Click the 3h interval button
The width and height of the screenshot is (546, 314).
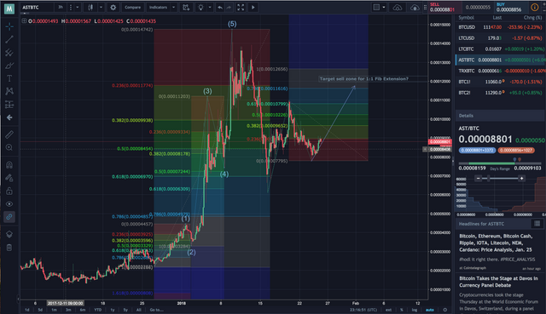pyautogui.click(x=61, y=8)
